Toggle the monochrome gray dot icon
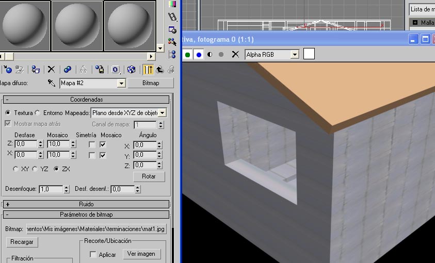Viewport: 435px width, 263px height. tap(221, 55)
